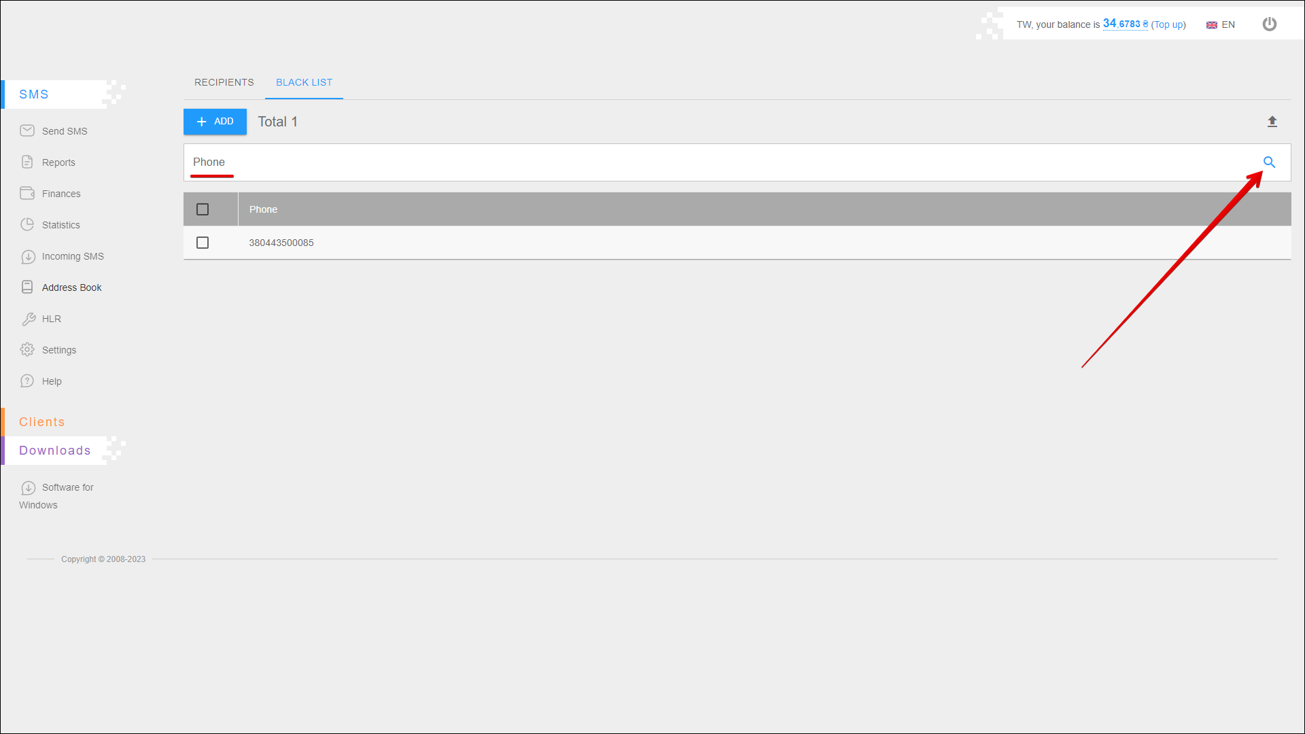This screenshot has width=1305, height=734.
Task: Open Send SMS envelope icon
Action: coord(27,130)
